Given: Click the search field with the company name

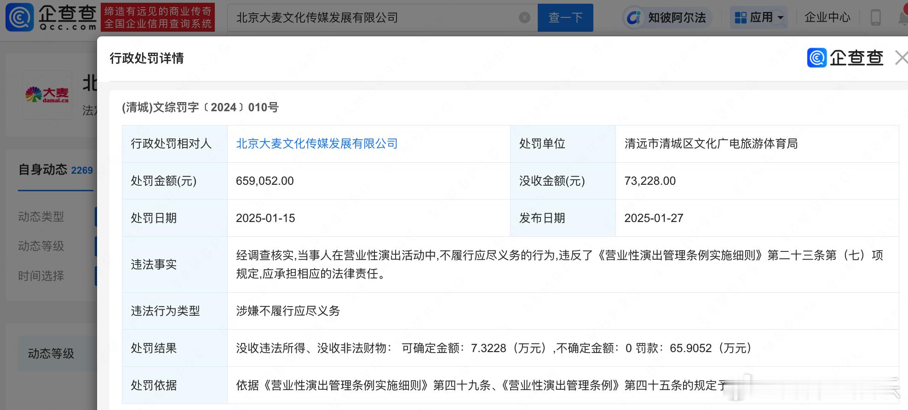Looking at the screenshot, I should point(382,18).
